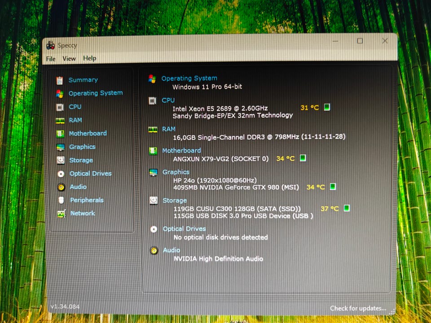Click the version number v1.34.084

click(65, 306)
